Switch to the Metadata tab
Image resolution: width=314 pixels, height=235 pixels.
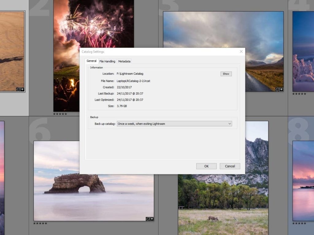click(124, 61)
